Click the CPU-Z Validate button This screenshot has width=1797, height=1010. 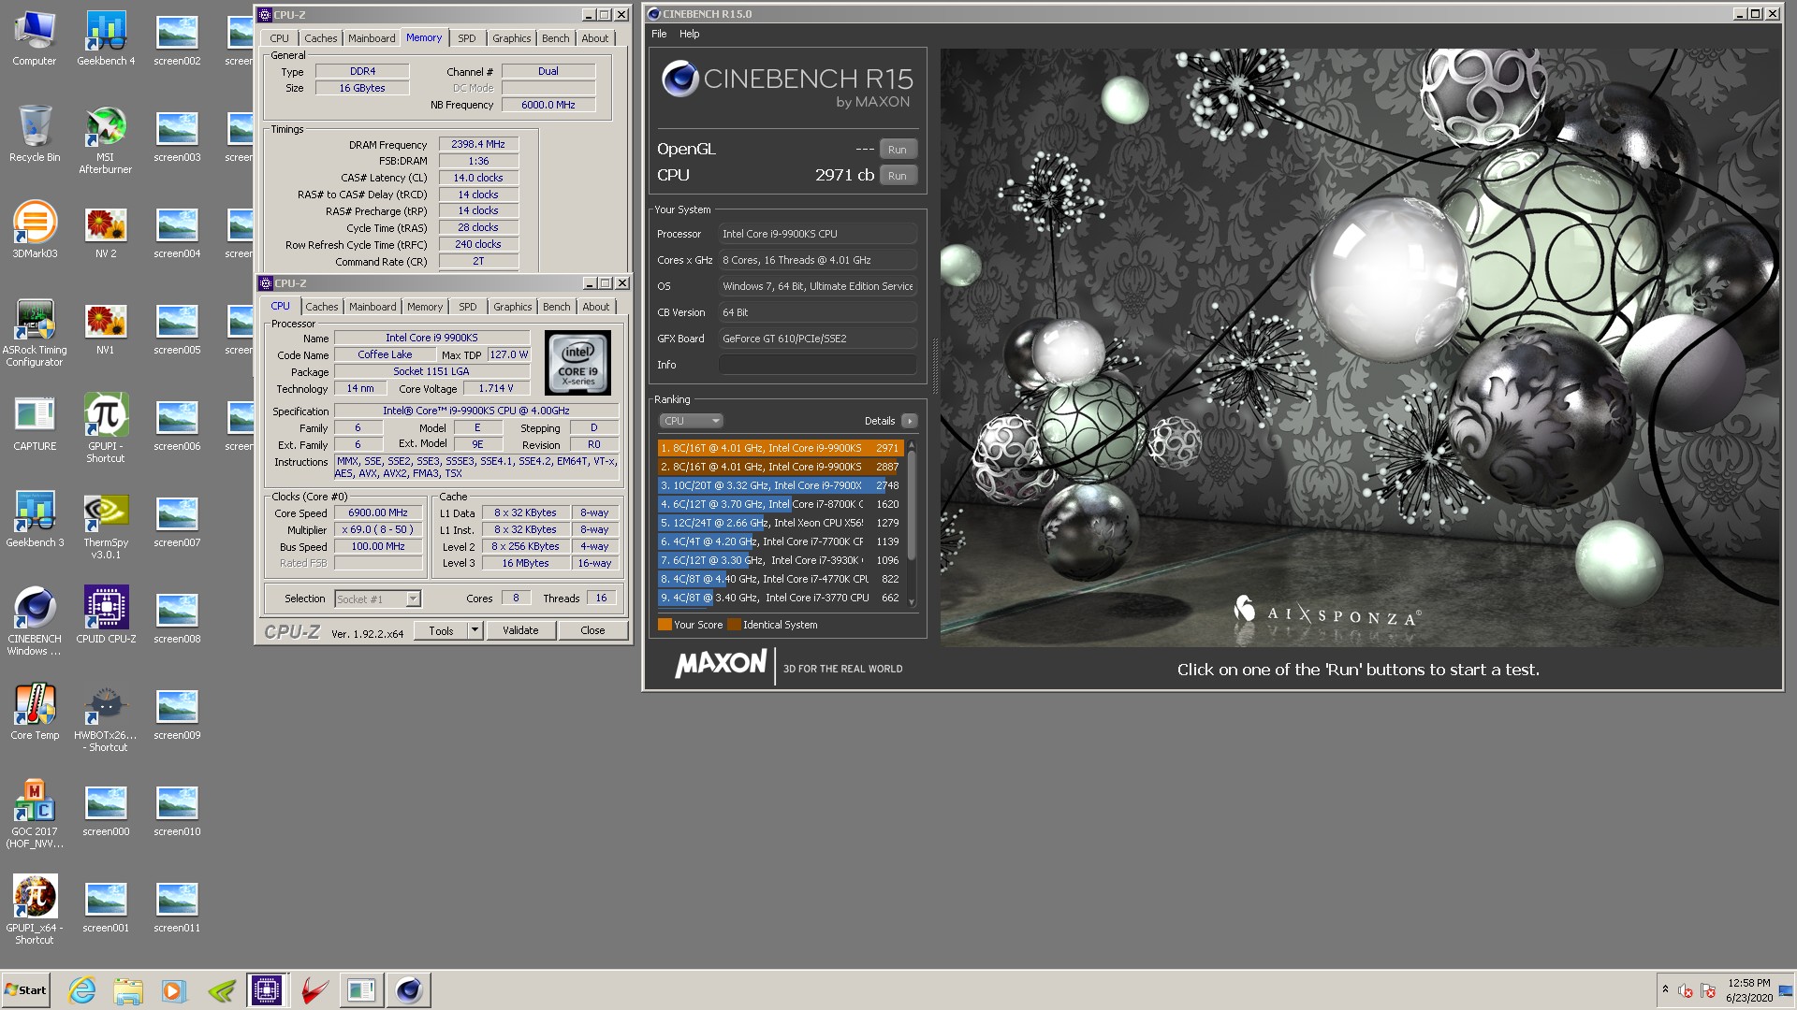click(520, 630)
